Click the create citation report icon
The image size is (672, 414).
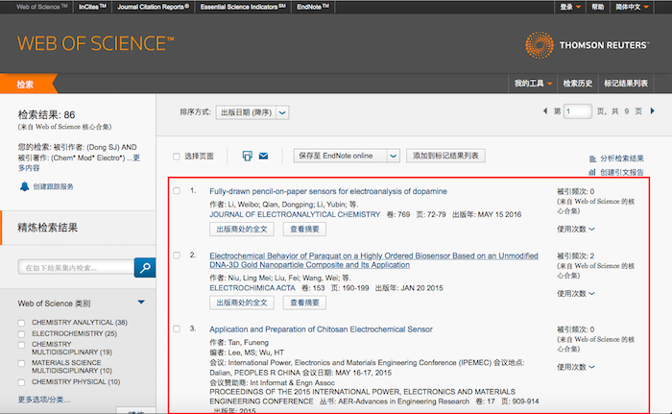pyautogui.click(x=590, y=172)
